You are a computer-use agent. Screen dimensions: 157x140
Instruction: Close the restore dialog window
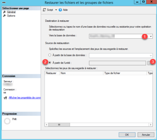pos(151,2)
